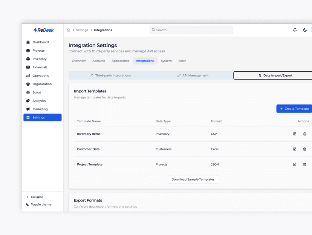This screenshot has height=235, width=312.
Task: Select the Integrations tab
Action: [x=145, y=61]
